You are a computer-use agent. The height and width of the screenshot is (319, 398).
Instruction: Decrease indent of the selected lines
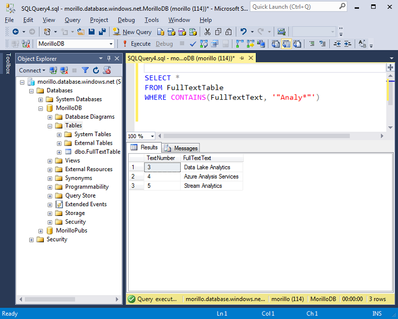point(337,44)
